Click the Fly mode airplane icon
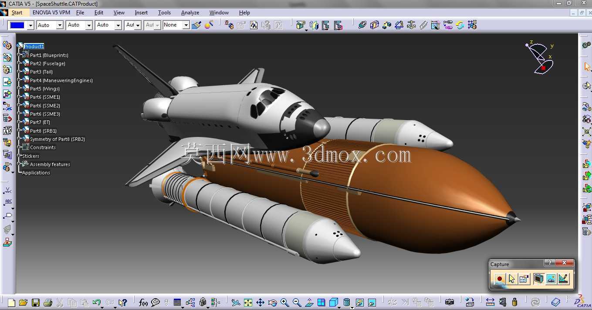 [x=236, y=302]
